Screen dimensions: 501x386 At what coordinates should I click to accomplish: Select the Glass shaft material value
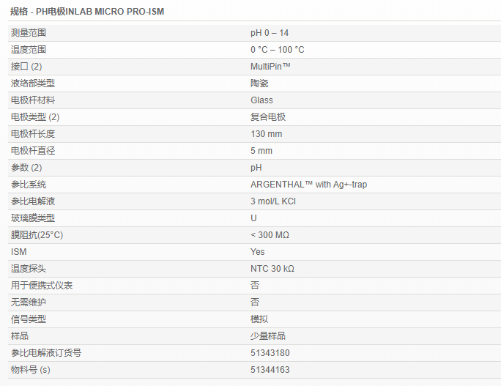[261, 100]
